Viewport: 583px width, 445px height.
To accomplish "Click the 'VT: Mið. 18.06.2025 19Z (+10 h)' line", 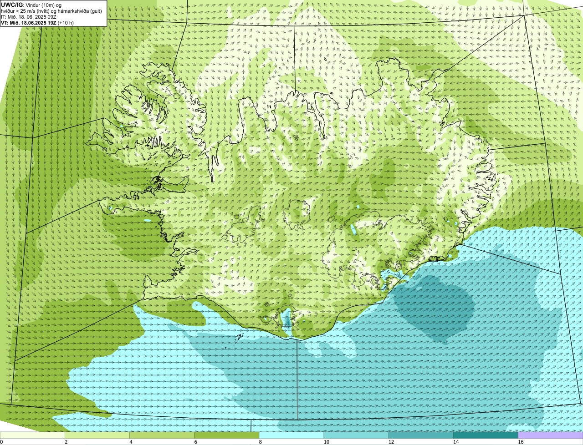I will tap(37, 22).
